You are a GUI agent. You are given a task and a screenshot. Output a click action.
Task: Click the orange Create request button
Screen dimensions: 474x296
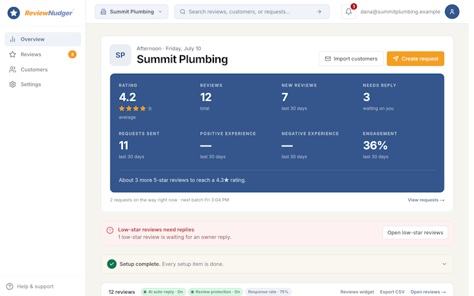tap(415, 59)
